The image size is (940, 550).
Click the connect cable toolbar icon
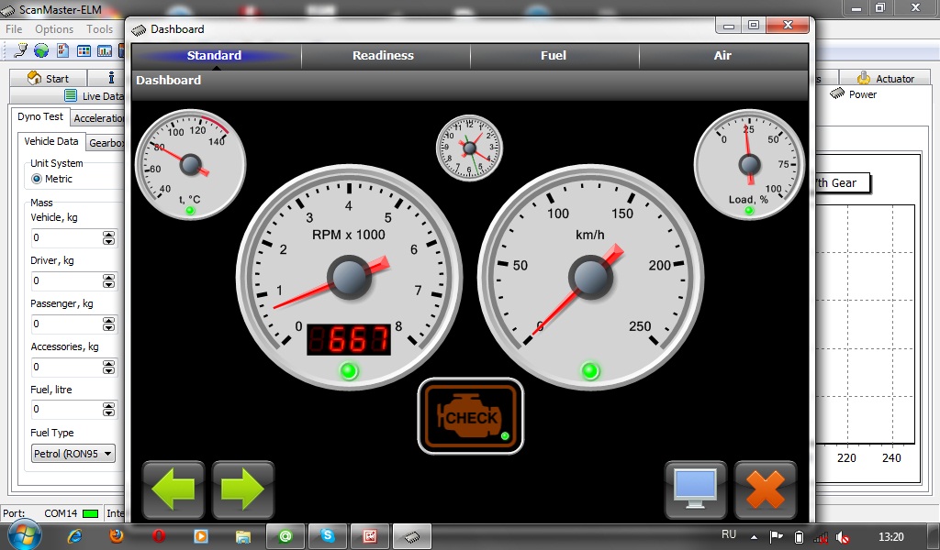pyautogui.click(x=20, y=50)
